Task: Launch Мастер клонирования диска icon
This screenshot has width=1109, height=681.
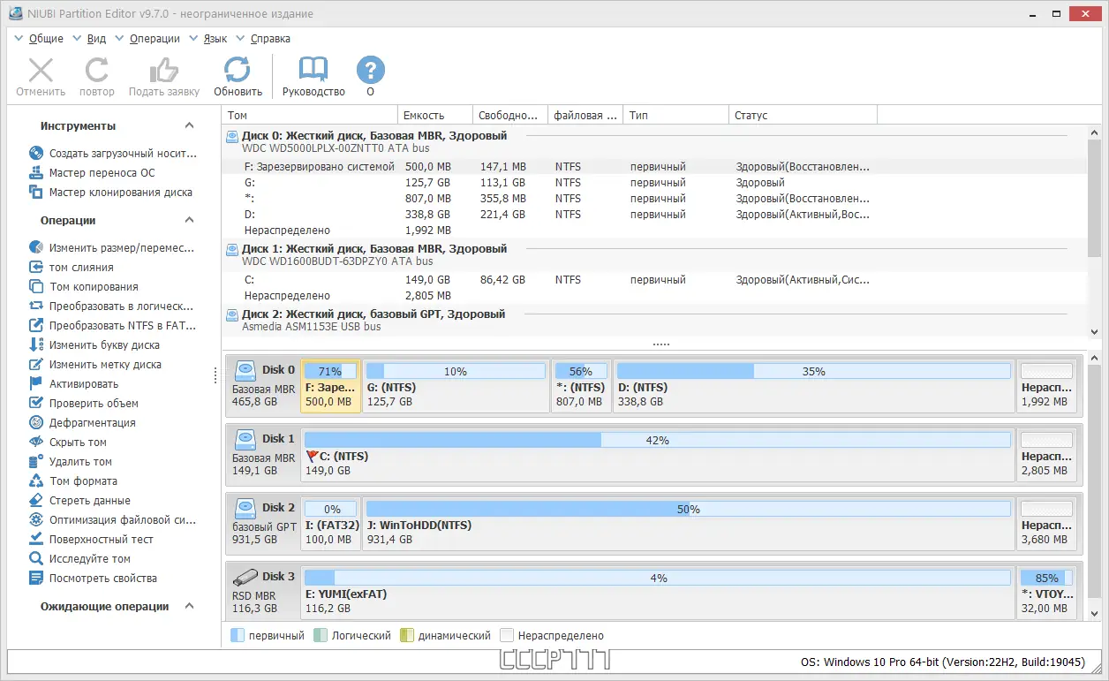Action: [x=36, y=193]
